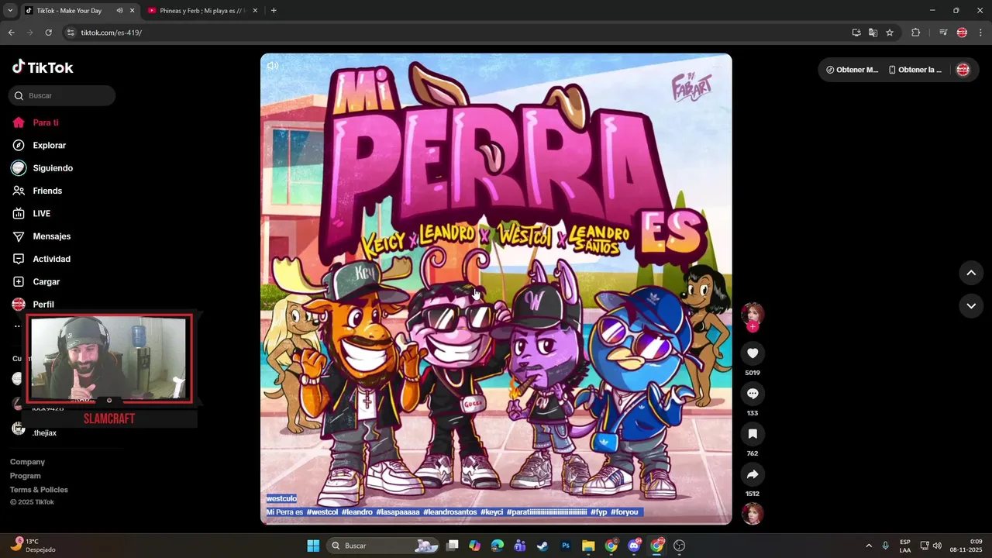
Task: Reload the TikTok page
Action: point(48,33)
